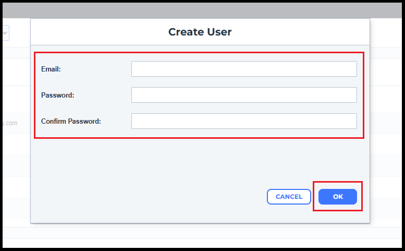
Task: Place cursor at right end of Password field
Action: [x=352, y=95]
